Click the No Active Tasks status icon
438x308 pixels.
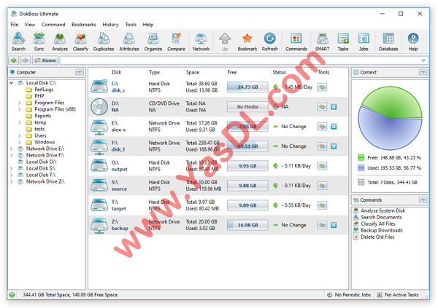(x=380, y=295)
